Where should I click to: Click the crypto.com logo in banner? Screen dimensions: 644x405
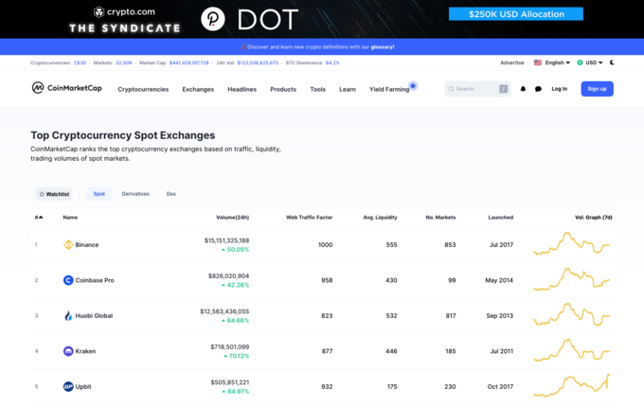(124, 12)
